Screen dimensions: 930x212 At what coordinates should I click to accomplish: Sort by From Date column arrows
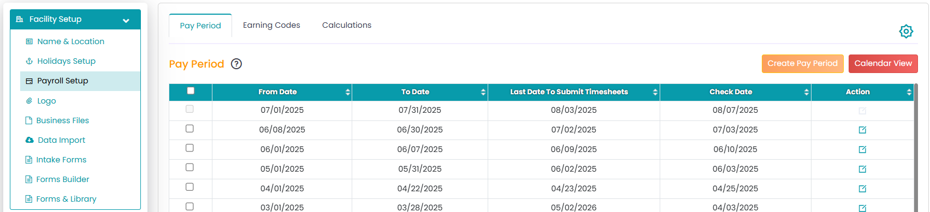[347, 92]
